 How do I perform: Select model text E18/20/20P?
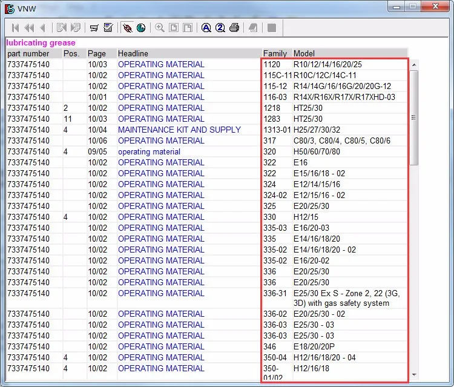click(x=314, y=346)
